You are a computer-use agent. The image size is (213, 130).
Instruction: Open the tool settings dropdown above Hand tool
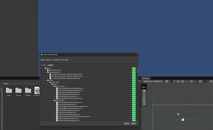tap(144, 87)
